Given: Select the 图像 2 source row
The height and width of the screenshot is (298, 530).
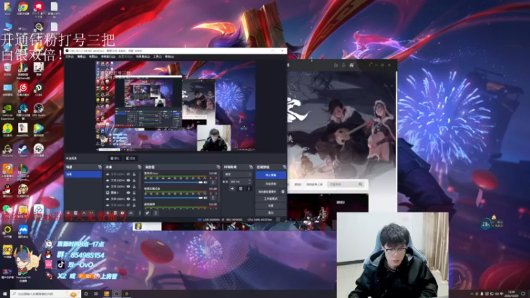Looking at the screenshot, I should [x=122, y=193].
